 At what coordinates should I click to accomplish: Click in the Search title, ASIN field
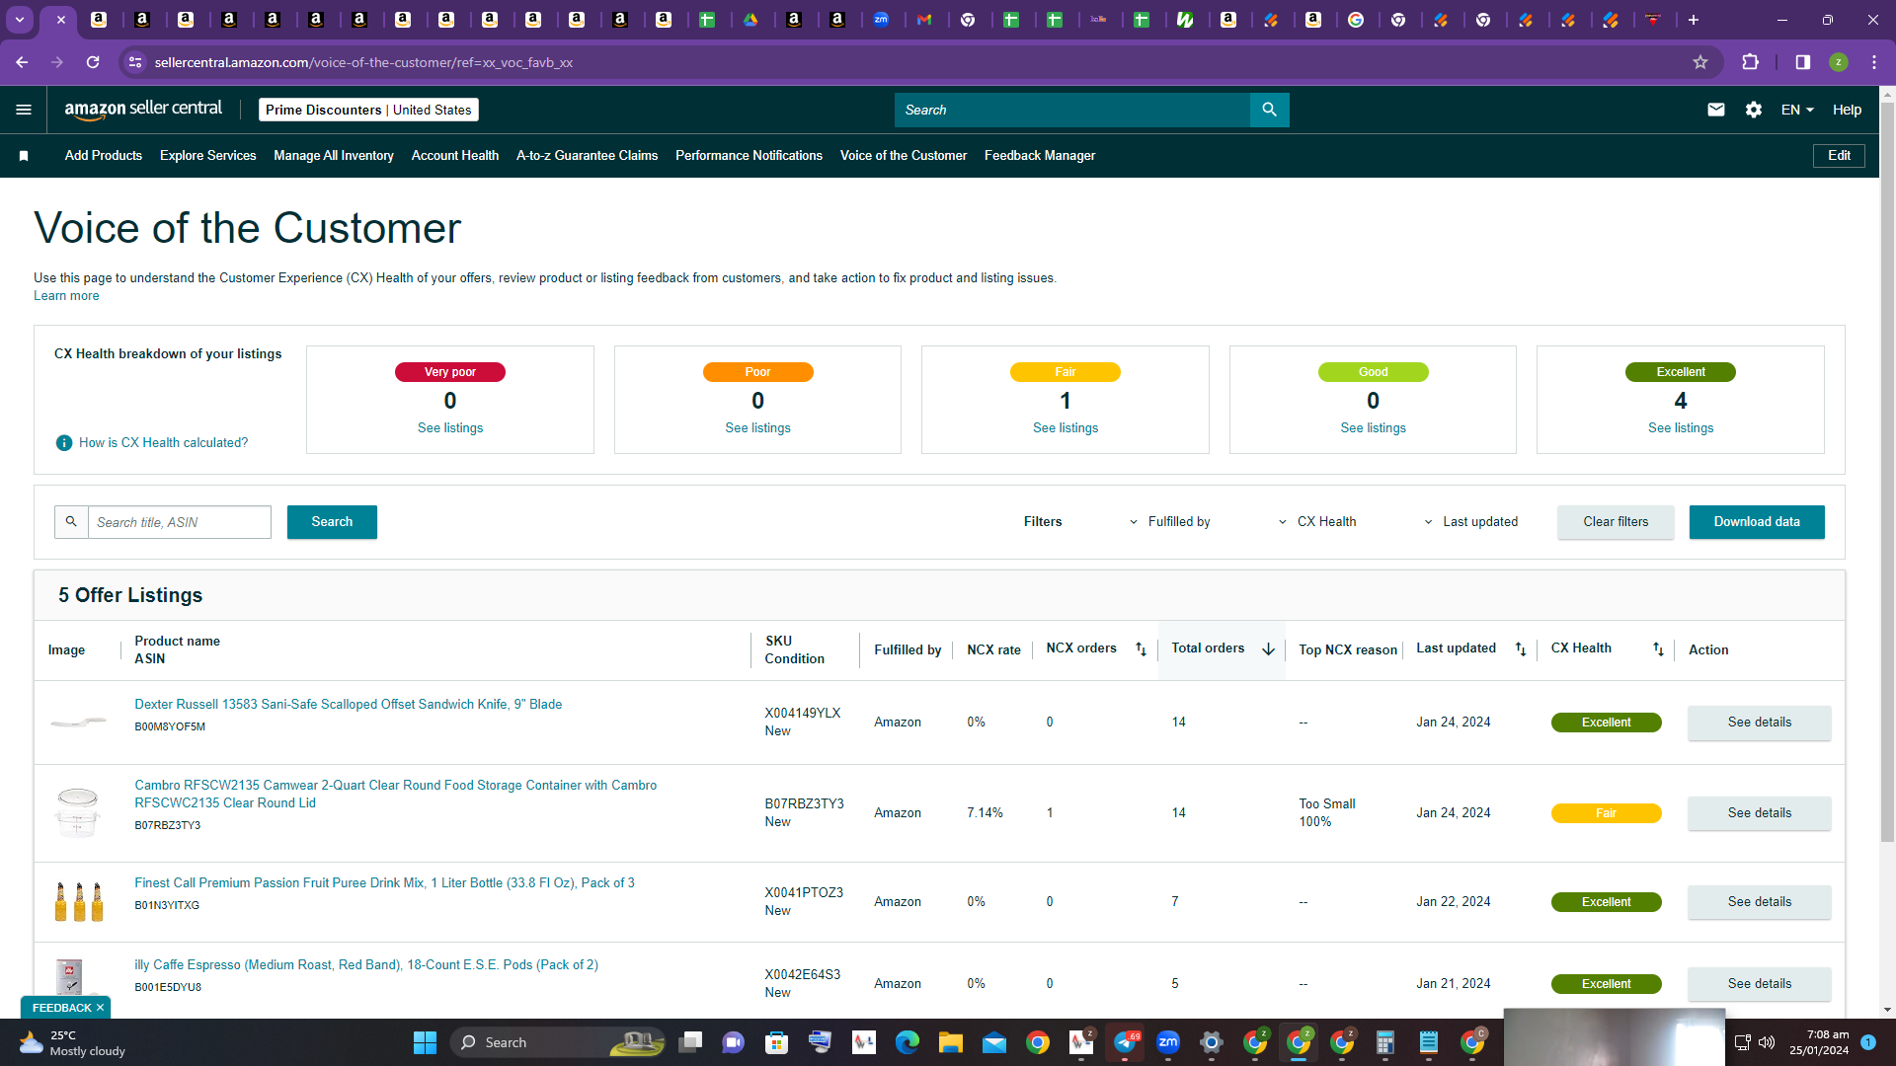click(x=180, y=522)
